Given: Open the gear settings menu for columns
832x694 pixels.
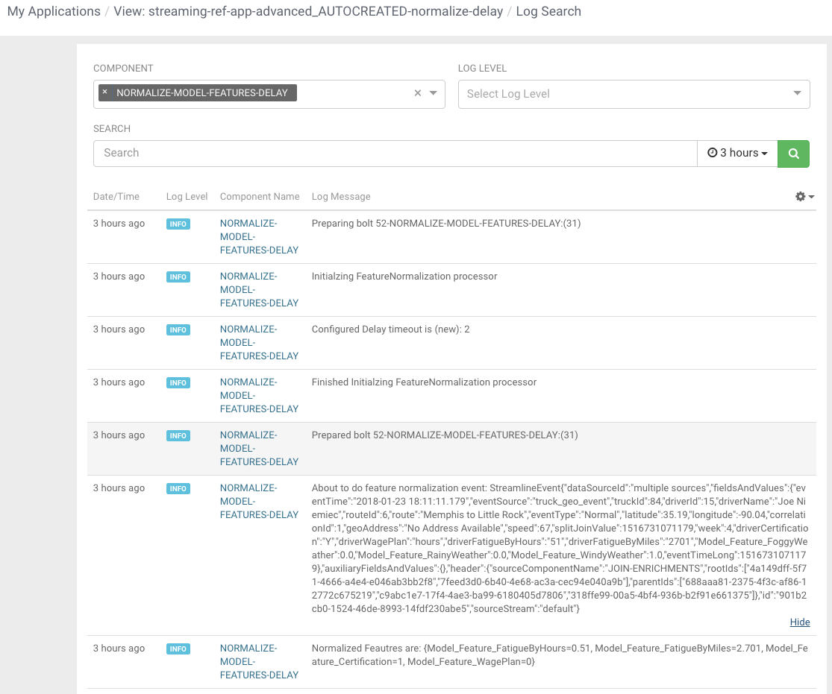Looking at the screenshot, I should pos(804,196).
